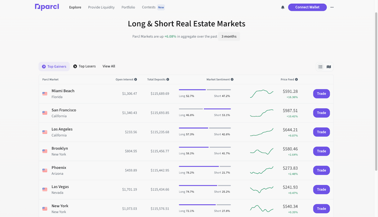Open Contests in the navigation

click(149, 7)
